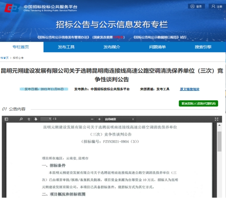Viewport: 226px width, 198px height.
Task: Open the 原文链接地址 link
Action: pos(190,89)
